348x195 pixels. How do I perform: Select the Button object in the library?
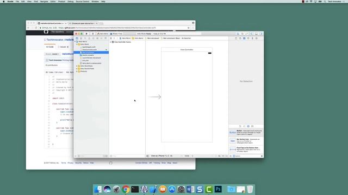coord(246,132)
